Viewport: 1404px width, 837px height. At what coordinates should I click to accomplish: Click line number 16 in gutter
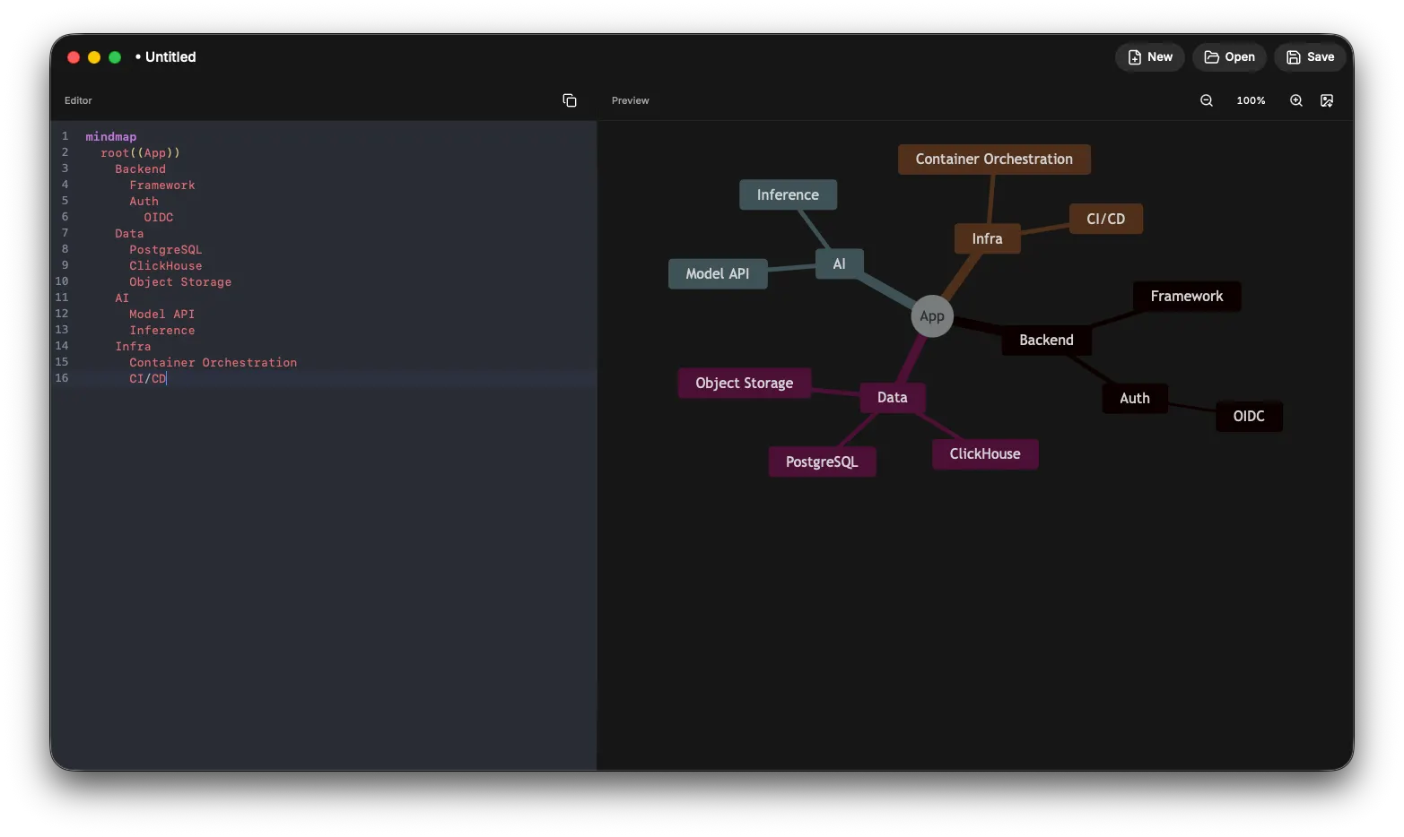[62, 378]
